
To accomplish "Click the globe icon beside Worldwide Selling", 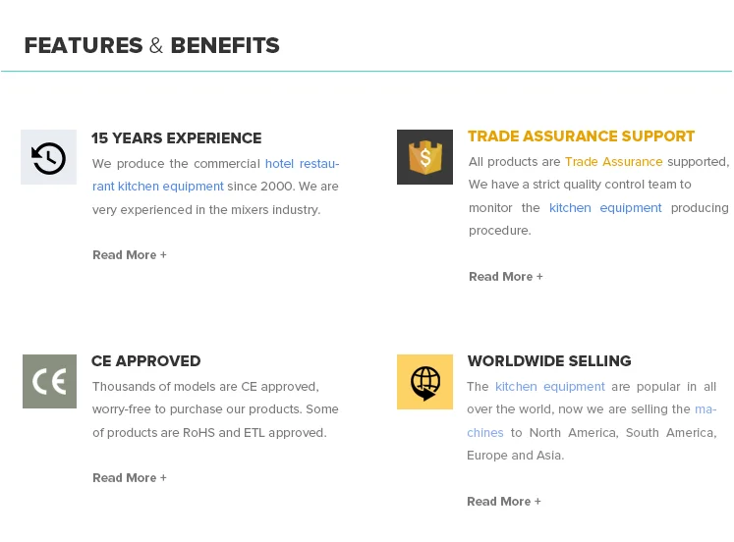I will 424,381.
